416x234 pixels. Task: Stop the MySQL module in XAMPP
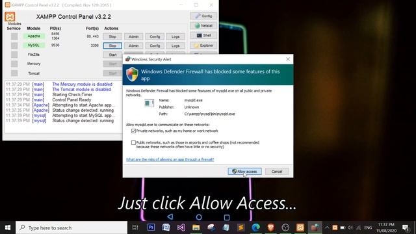(x=112, y=45)
